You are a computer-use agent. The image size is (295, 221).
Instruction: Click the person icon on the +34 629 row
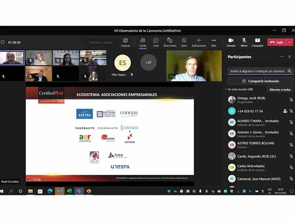coord(285,111)
